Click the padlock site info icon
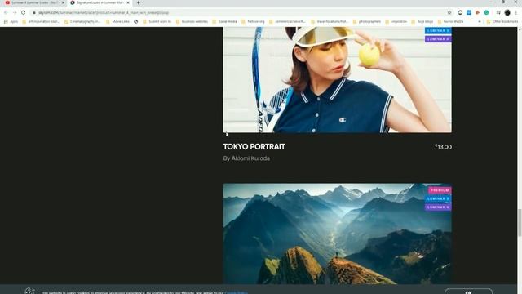Screen dimensions: 522x294 [34, 13]
